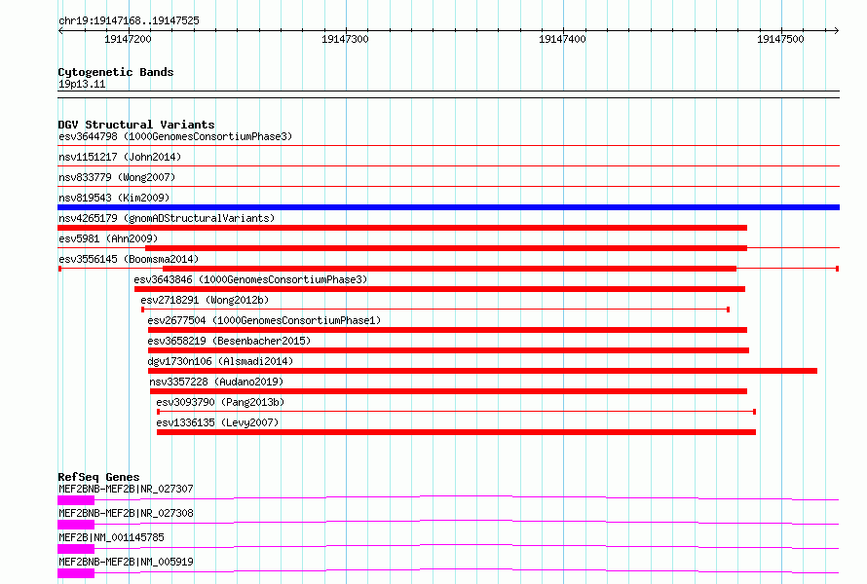Viewport: 867px width, 584px height.
Task: Select dgv1730n106 (Alsmadi2014) label
Action: click(x=220, y=361)
